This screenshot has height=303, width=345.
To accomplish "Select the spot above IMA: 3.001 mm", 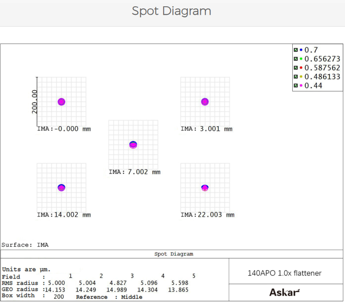I will coord(205,102).
